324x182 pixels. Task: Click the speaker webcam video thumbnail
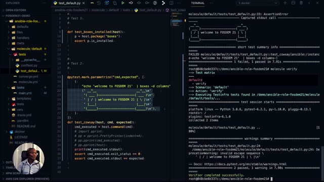tap(28, 159)
